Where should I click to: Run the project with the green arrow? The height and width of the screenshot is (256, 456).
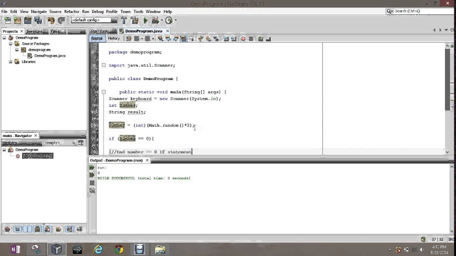[x=145, y=20]
